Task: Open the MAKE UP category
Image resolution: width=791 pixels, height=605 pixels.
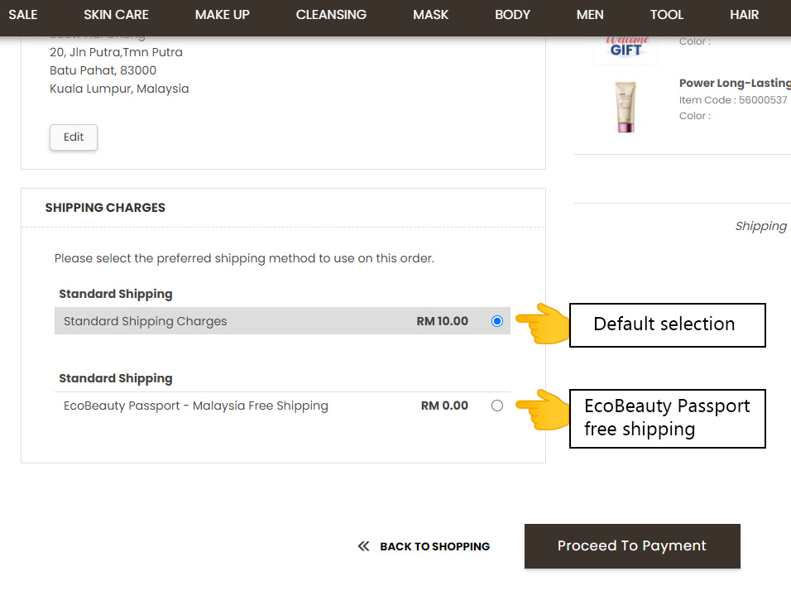Action: (222, 14)
